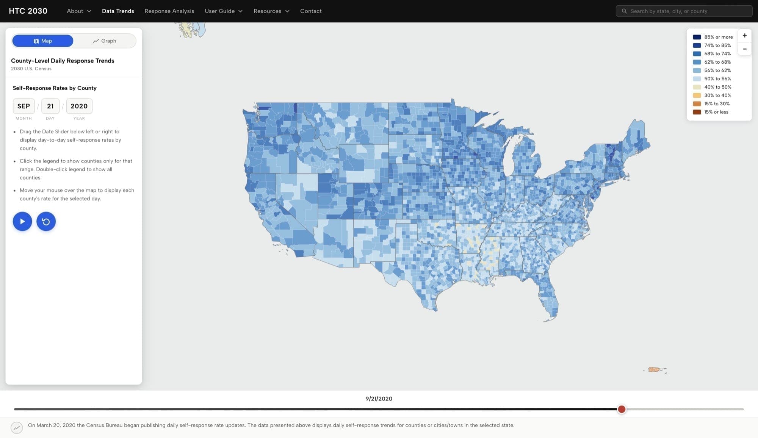The width and height of the screenshot is (758, 438).
Task: Filter legend to 15% to 30%
Action: click(x=711, y=104)
